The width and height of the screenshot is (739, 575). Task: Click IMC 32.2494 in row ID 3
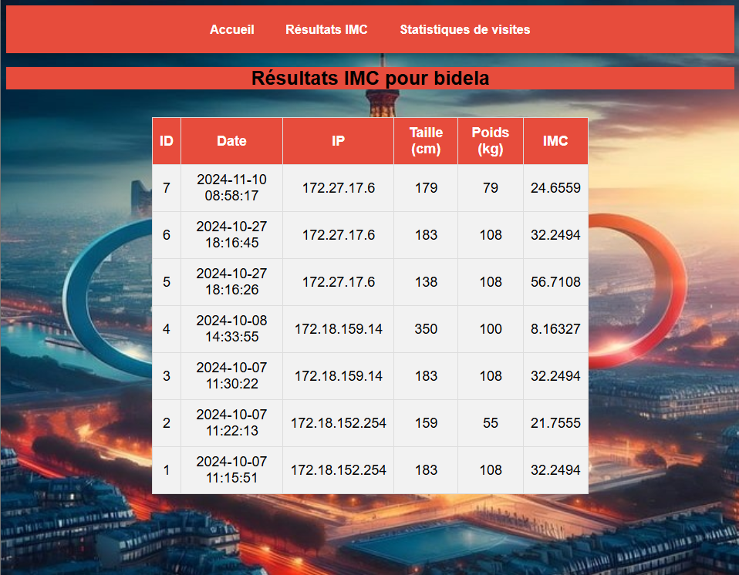tap(555, 376)
